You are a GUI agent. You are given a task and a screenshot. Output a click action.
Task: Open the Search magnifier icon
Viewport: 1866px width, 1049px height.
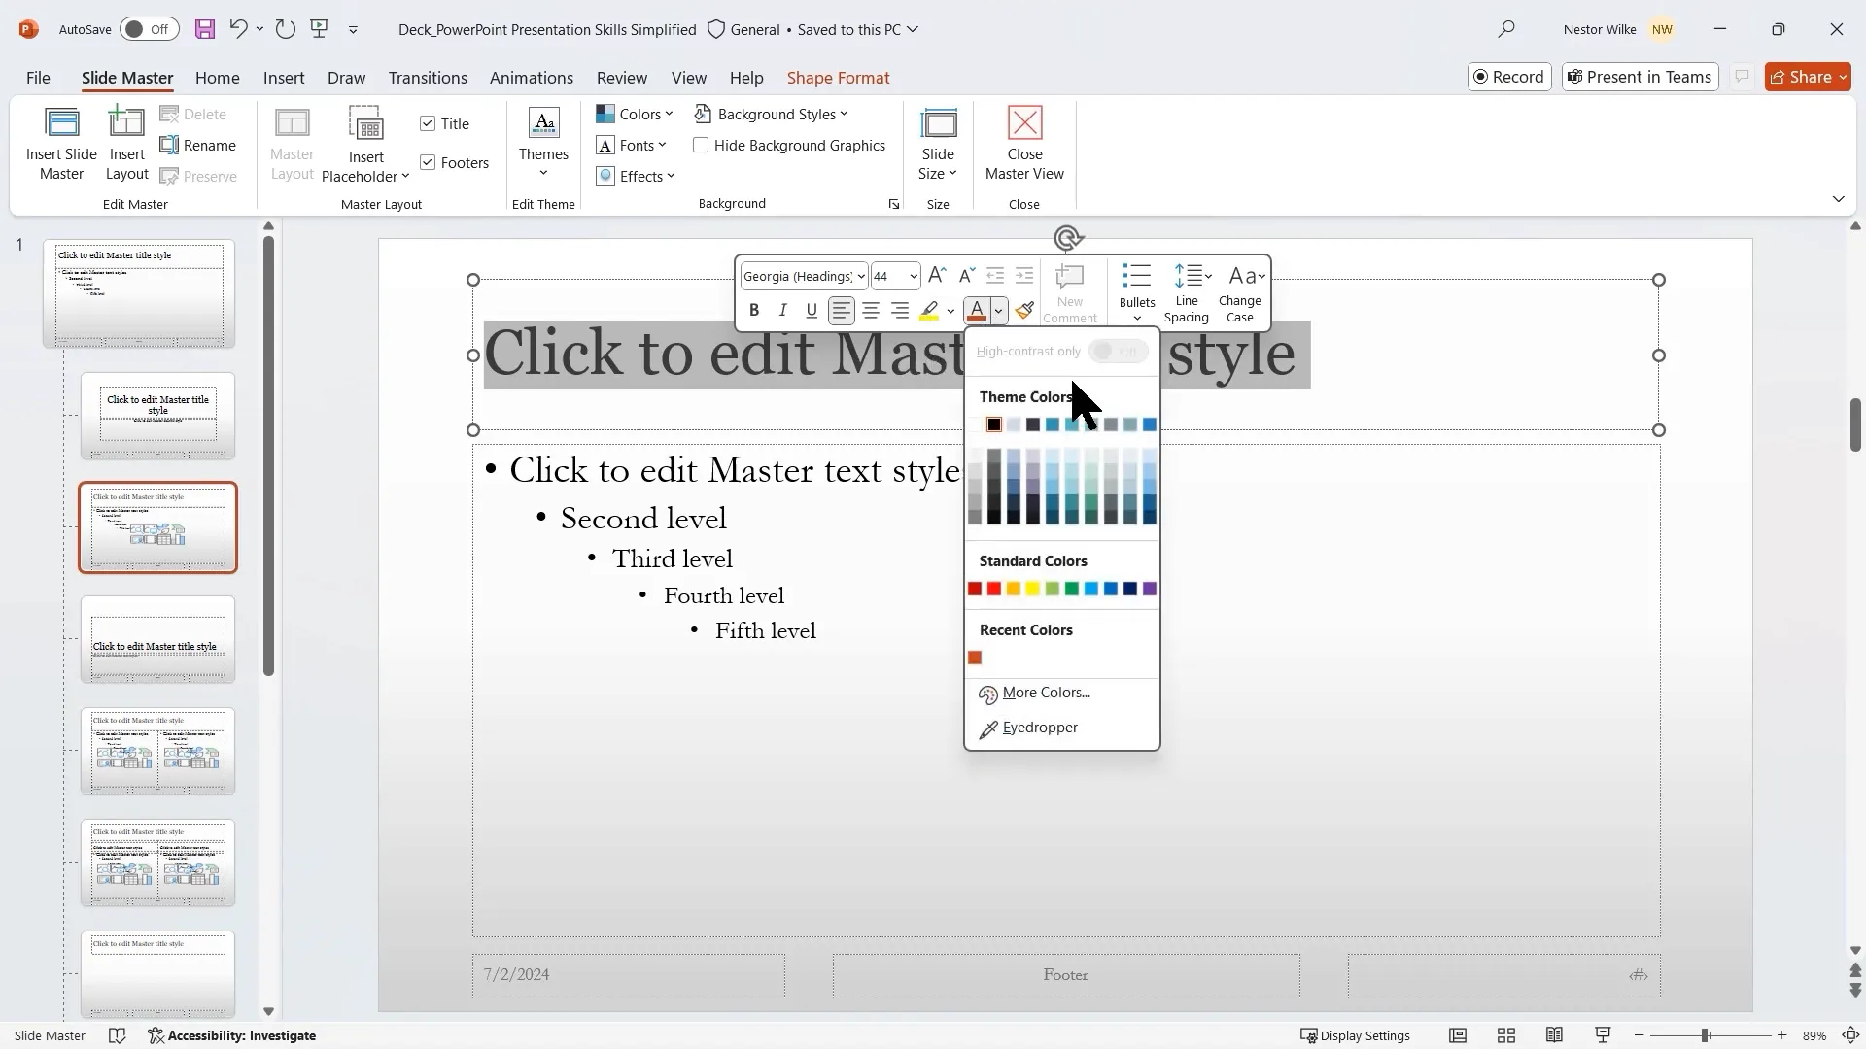point(1506,29)
